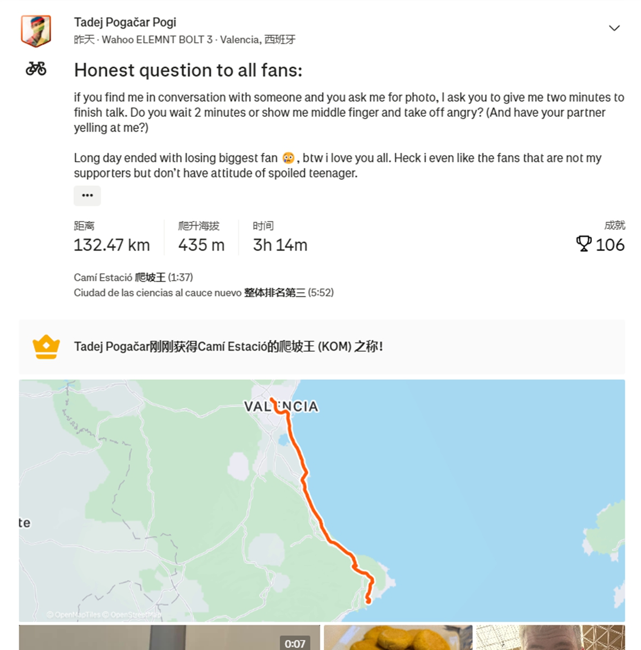Click the KOM crown icon

point(46,347)
